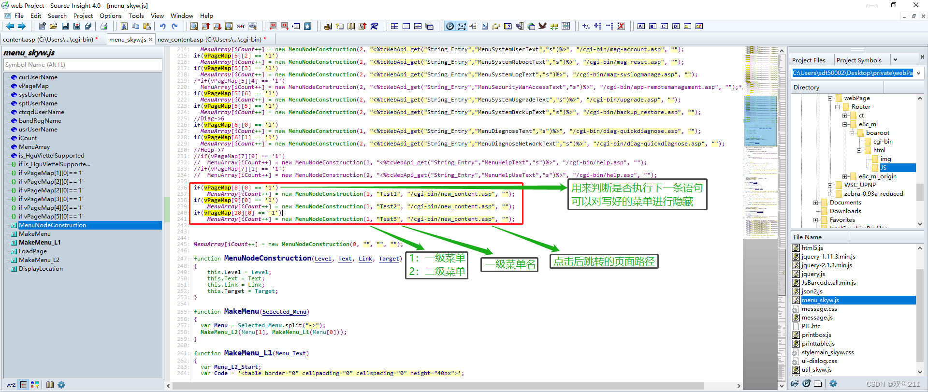Click the Paste clipboard icon

coord(147,26)
